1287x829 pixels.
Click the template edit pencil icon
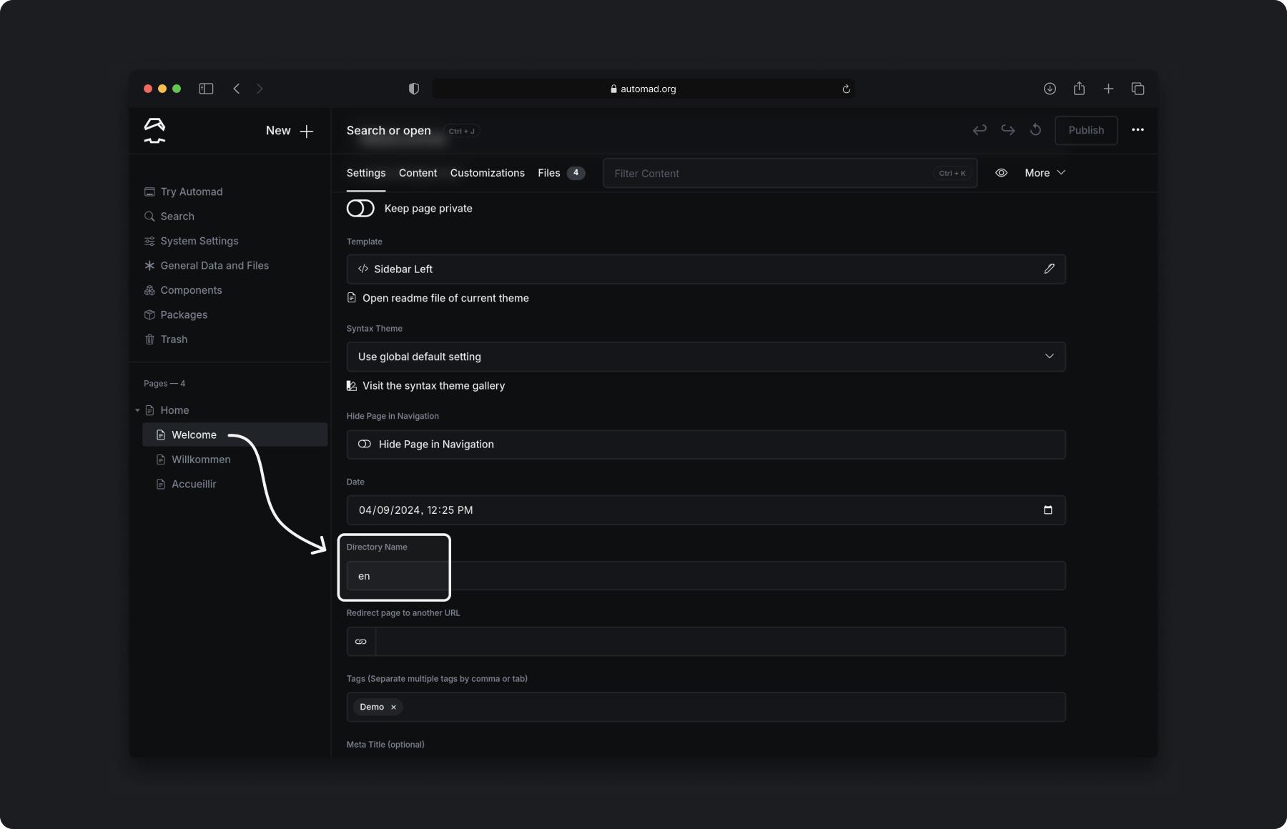coord(1049,269)
